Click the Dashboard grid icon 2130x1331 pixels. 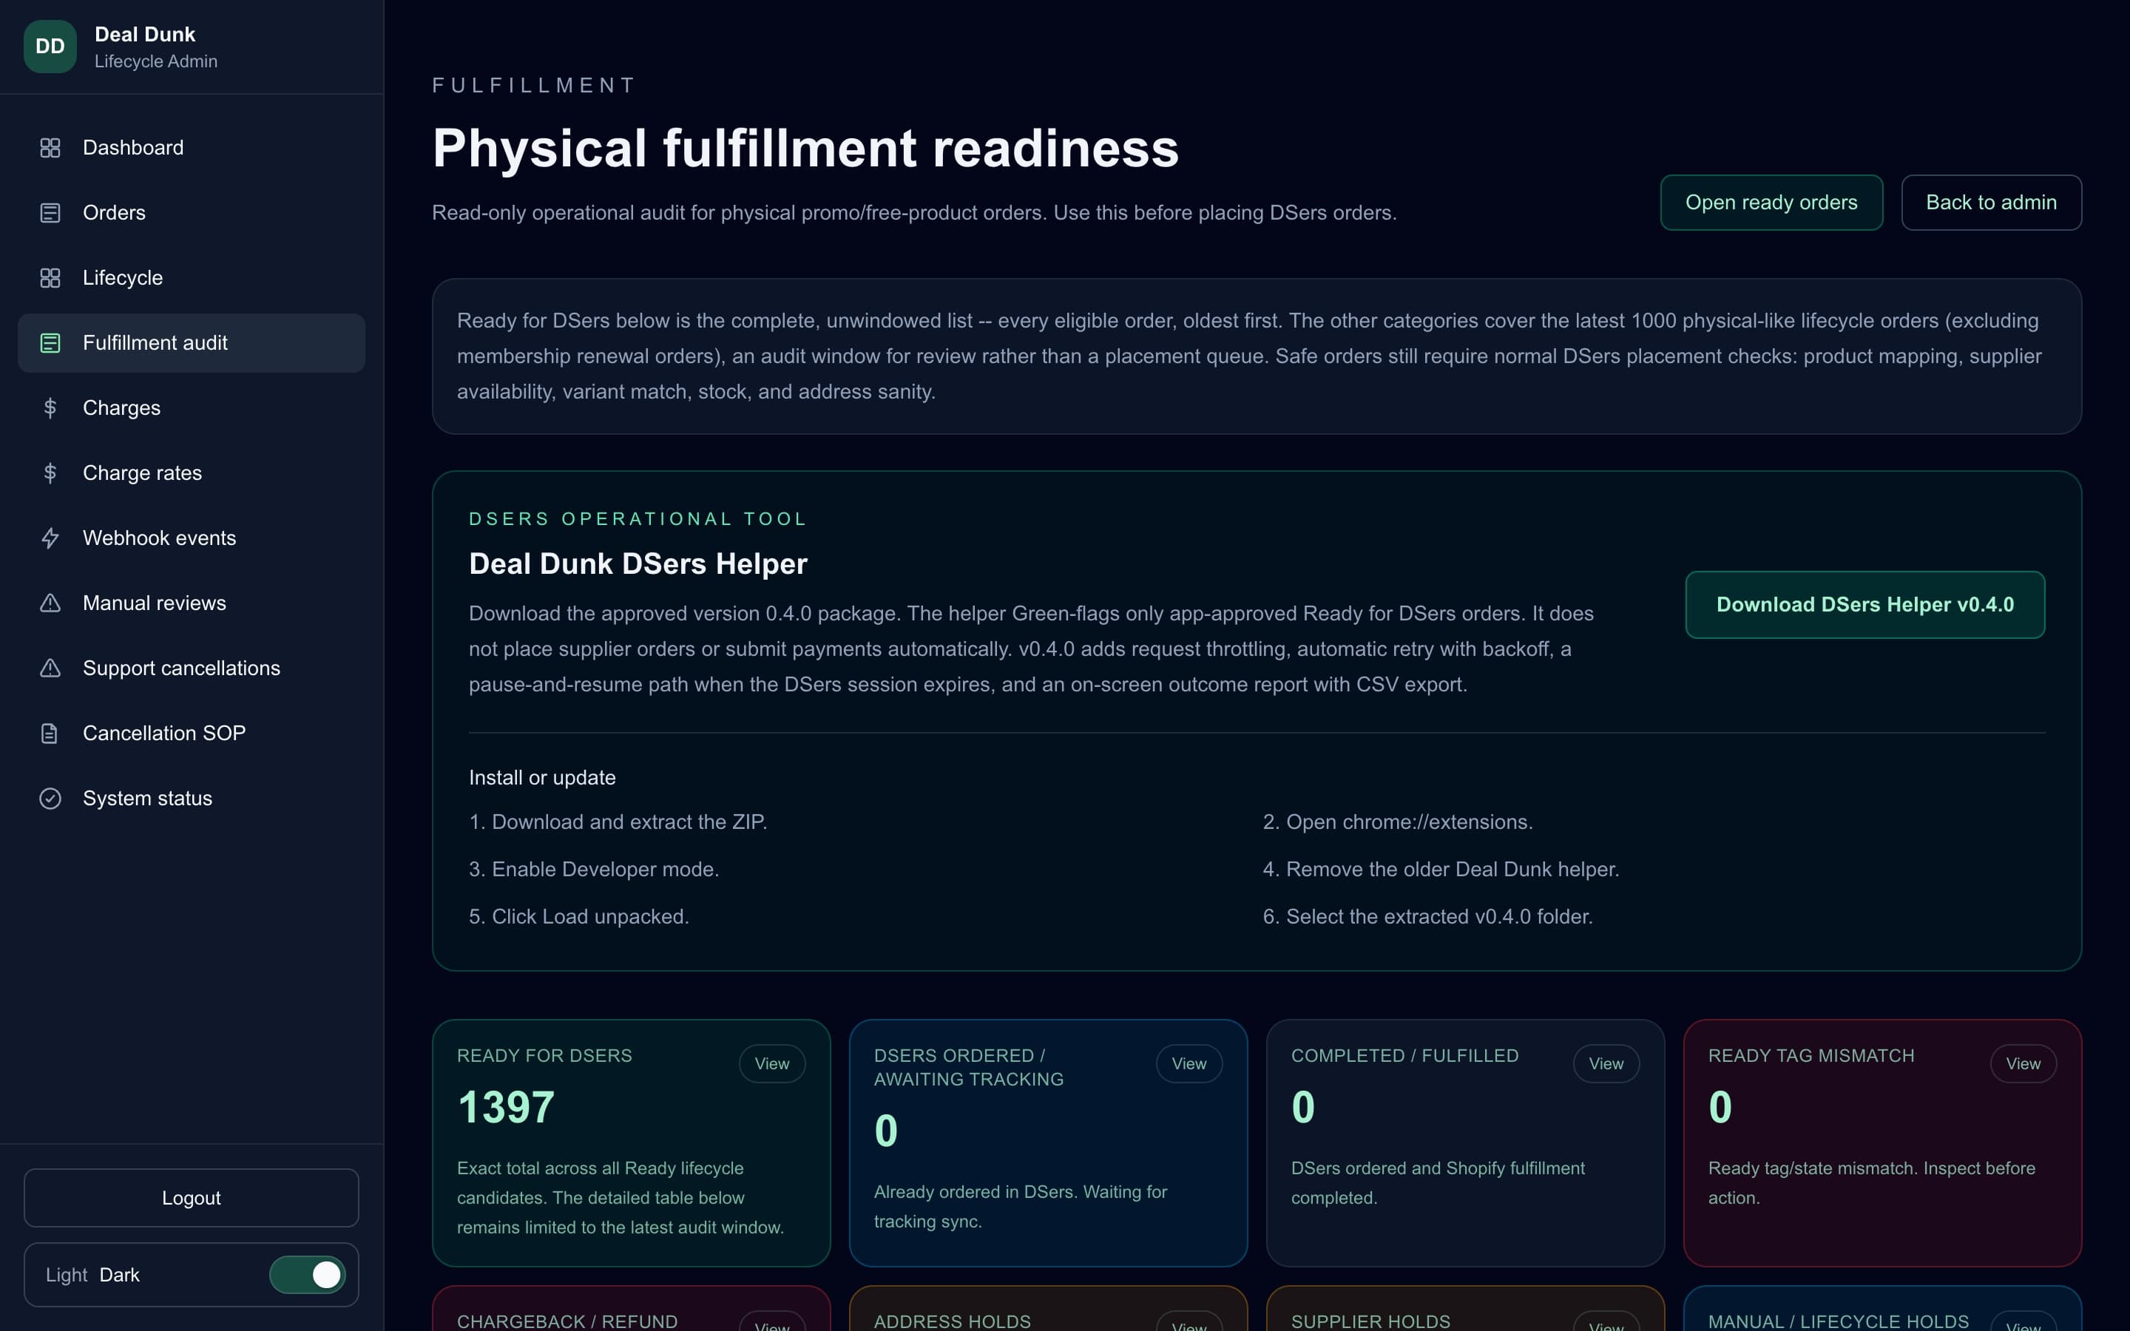50,148
